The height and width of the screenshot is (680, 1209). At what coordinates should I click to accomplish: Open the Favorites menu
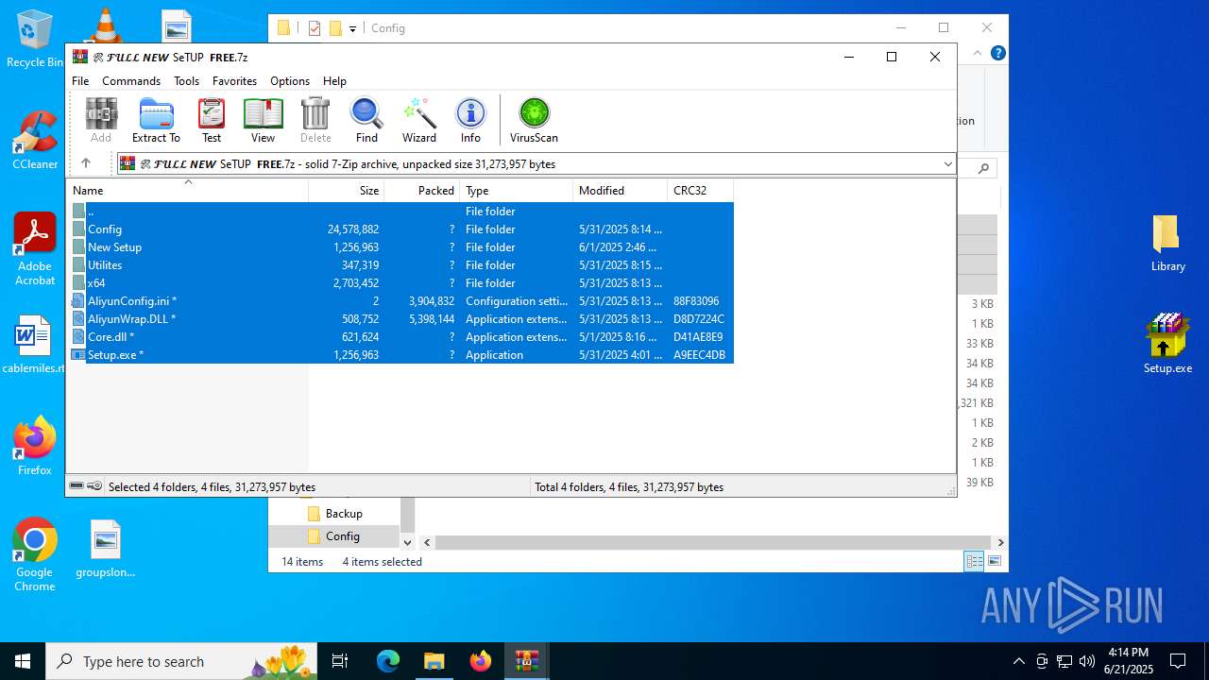tap(234, 81)
